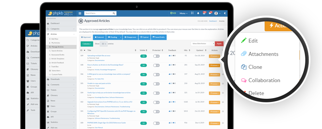Image resolution: width=322 pixels, height=129 pixels.
Task: Click the Glossary book icon in sidebar
Action: [48, 95]
